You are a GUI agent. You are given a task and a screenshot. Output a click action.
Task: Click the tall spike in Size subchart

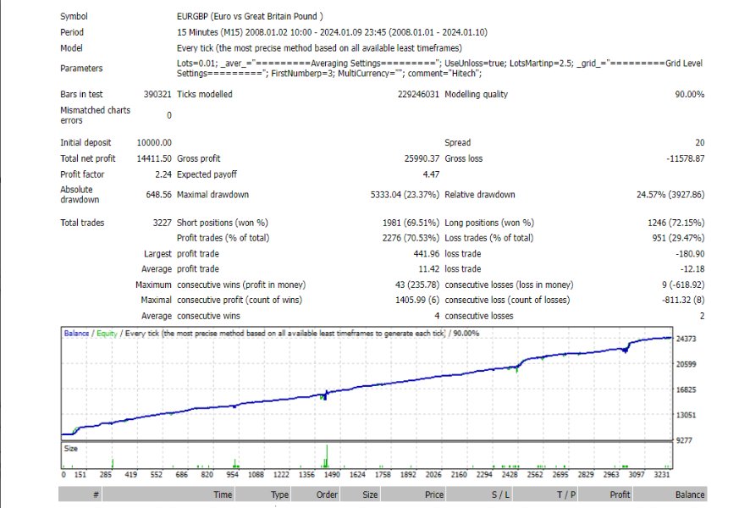coord(327,455)
